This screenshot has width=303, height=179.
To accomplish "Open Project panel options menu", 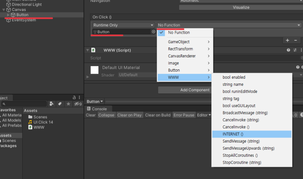I will 80,98.
